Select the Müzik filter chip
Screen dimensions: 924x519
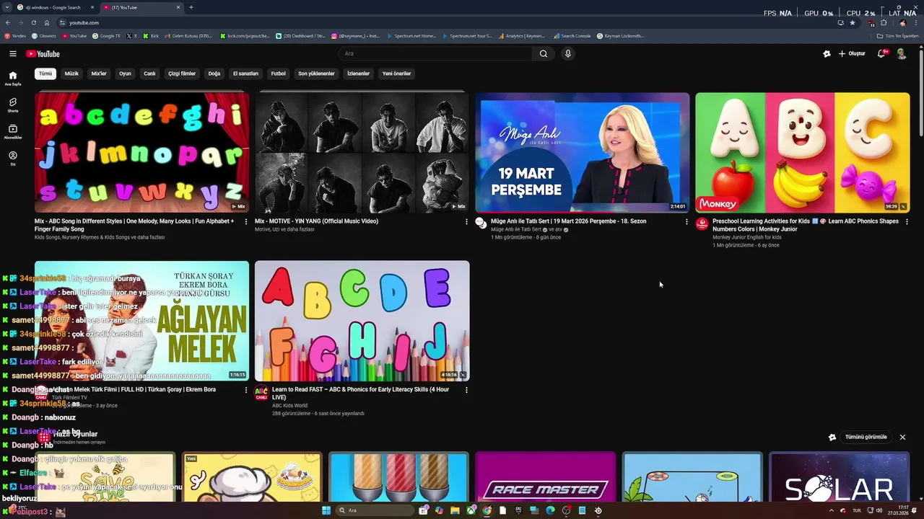(x=71, y=74)
